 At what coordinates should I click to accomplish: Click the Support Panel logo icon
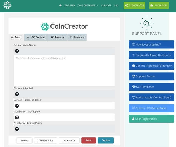(147, 23)
